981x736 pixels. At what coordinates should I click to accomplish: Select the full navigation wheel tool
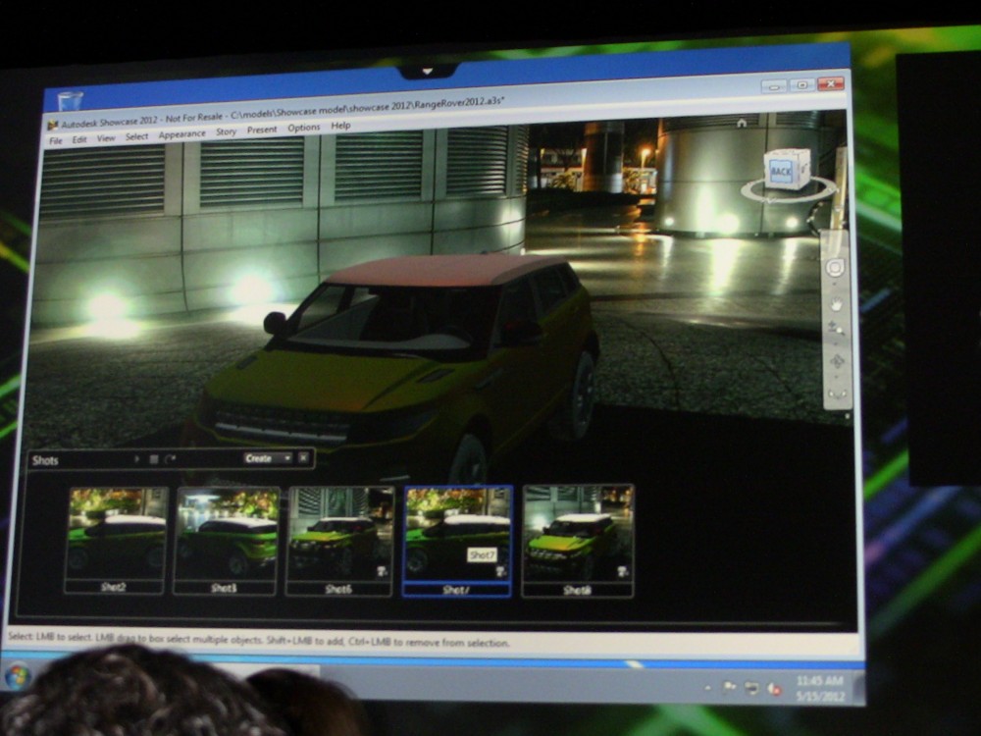[x=836, y=268]
